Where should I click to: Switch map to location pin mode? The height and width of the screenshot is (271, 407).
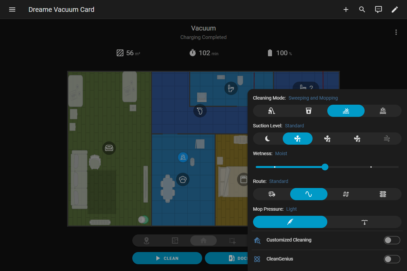click(x=147, y=241)
